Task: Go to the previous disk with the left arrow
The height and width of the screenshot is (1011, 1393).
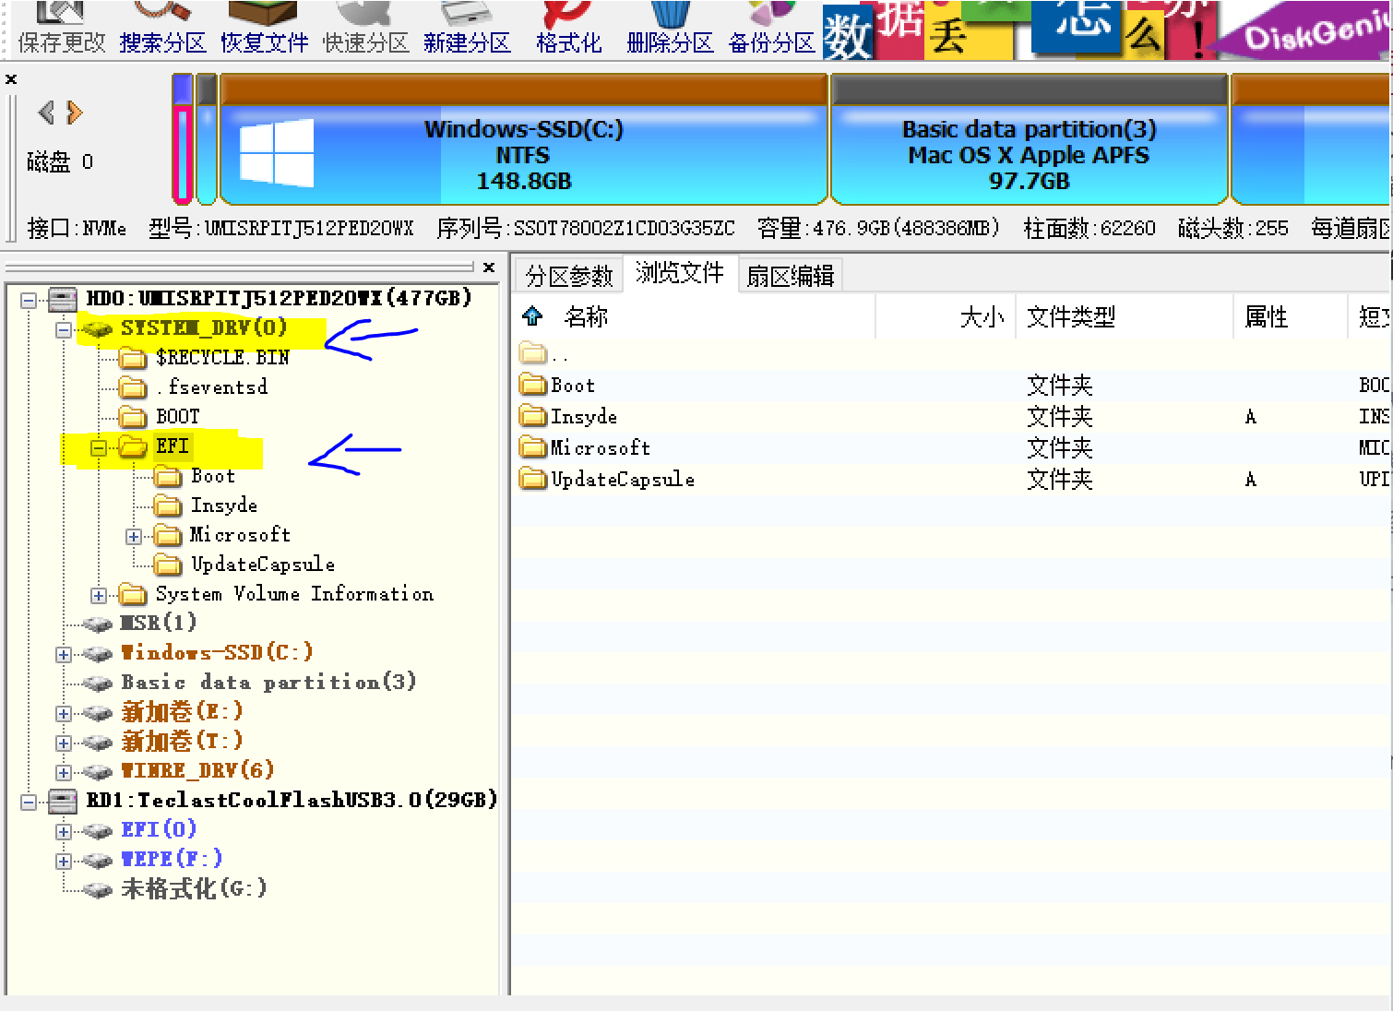Action: (46, 113)
